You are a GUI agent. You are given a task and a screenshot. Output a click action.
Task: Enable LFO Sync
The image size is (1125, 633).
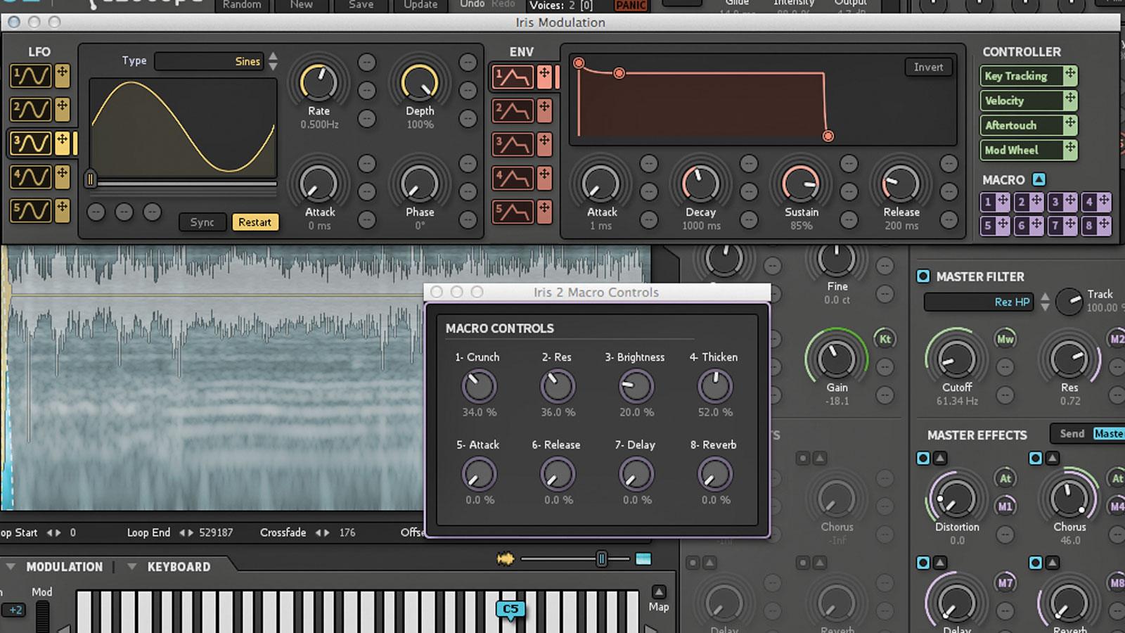click(202, 222)
